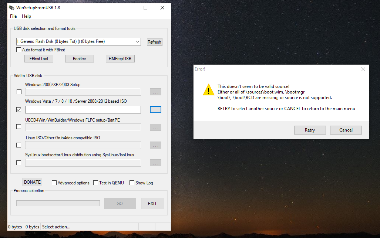This screenshot has height=238, width=380.
Task: Expand the USB disk selection dropdown
Action: click(x=137, y=42)
